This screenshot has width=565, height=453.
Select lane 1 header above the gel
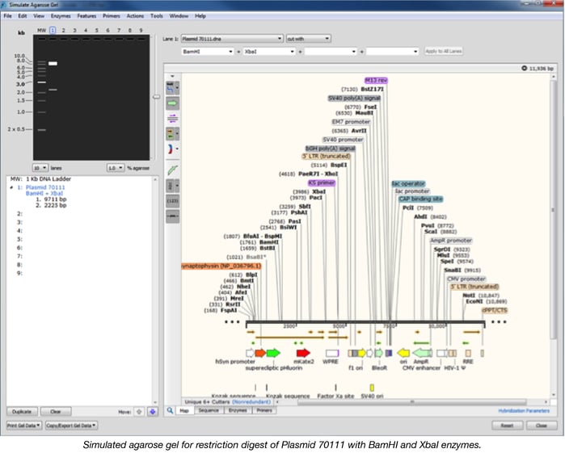tap(53, 30)
